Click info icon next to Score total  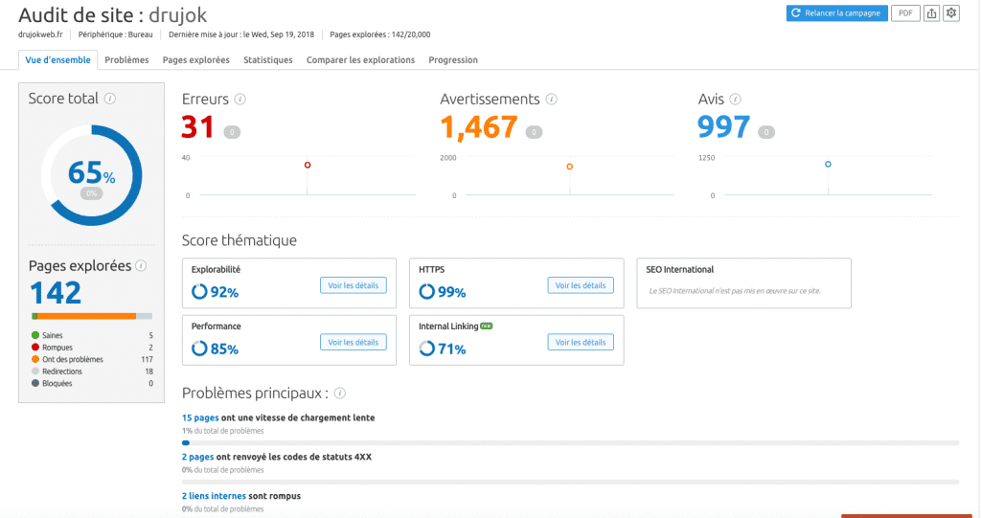(110, 99)
